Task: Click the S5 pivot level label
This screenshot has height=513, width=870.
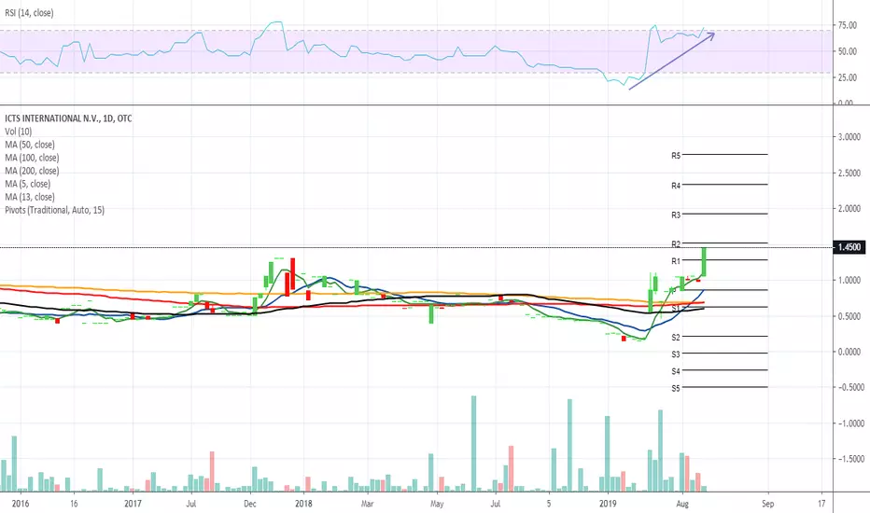Action: click(x=676, y=389)
